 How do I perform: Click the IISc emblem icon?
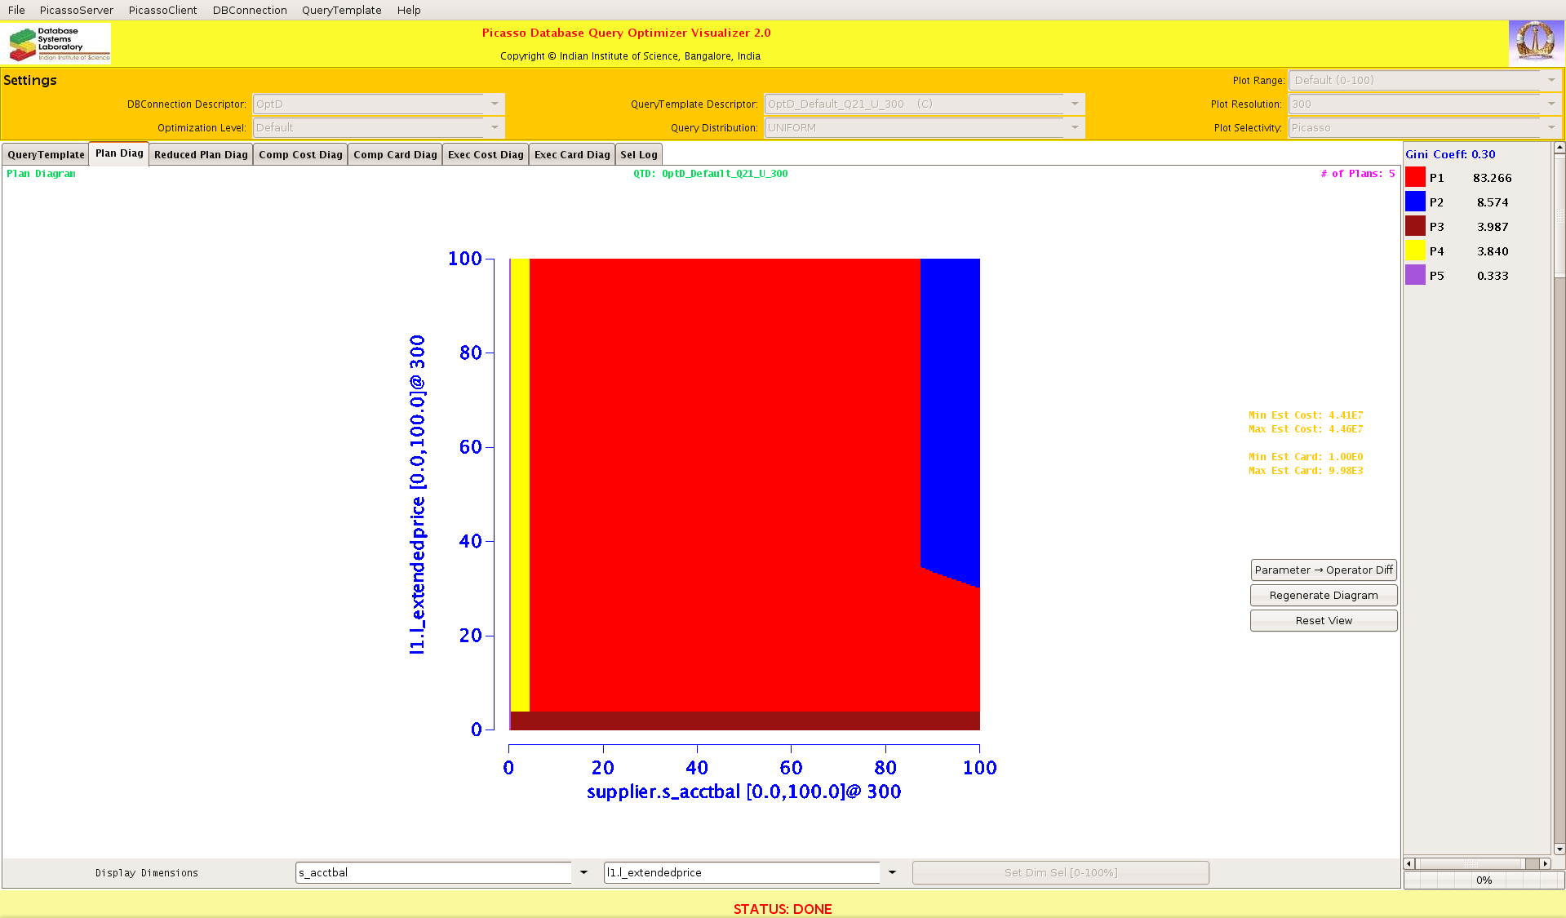[1536, 42]
